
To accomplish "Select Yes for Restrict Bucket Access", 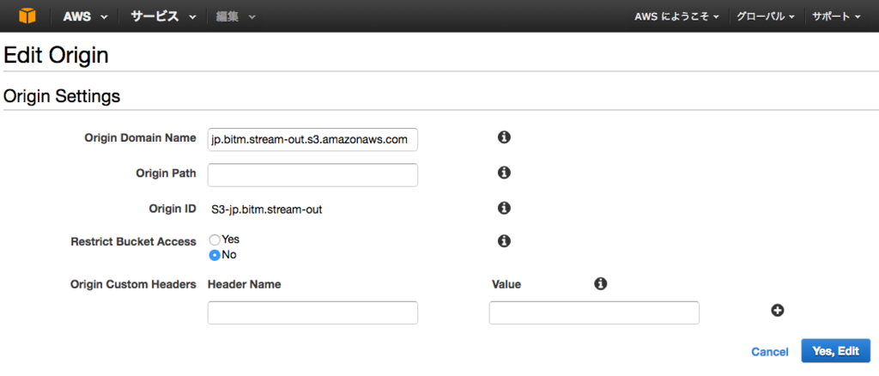I will tap(214, 240).
